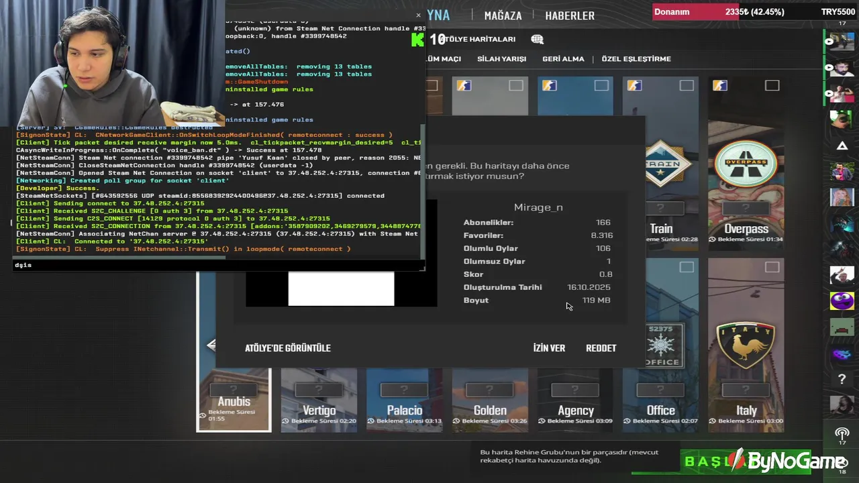Click the competitive mode icon on Train card
Viewport: 859px width, 483px height.
pos(634,85)
